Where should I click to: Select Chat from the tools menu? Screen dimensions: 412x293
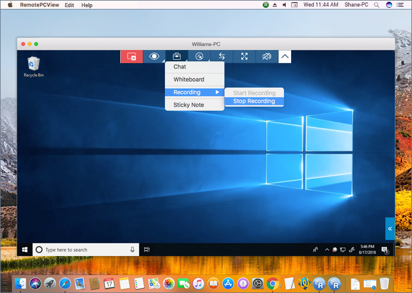180,67
